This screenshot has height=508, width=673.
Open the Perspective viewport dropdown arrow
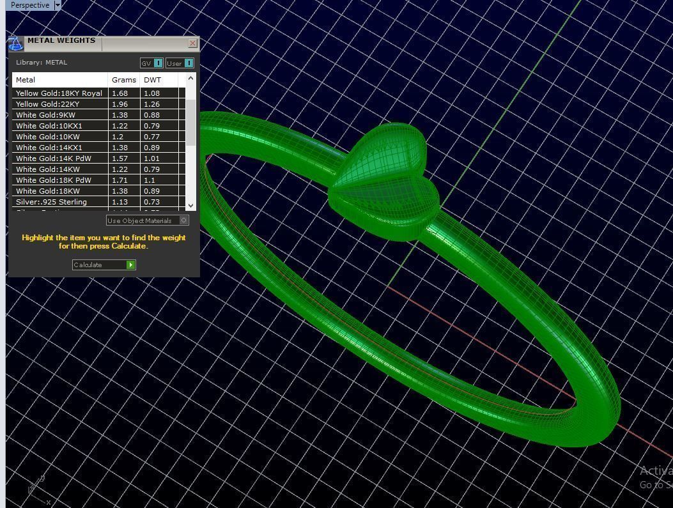58,5
